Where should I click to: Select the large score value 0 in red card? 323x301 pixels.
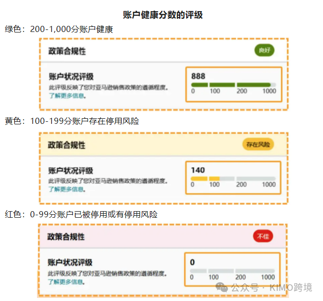tap(192, 262)
